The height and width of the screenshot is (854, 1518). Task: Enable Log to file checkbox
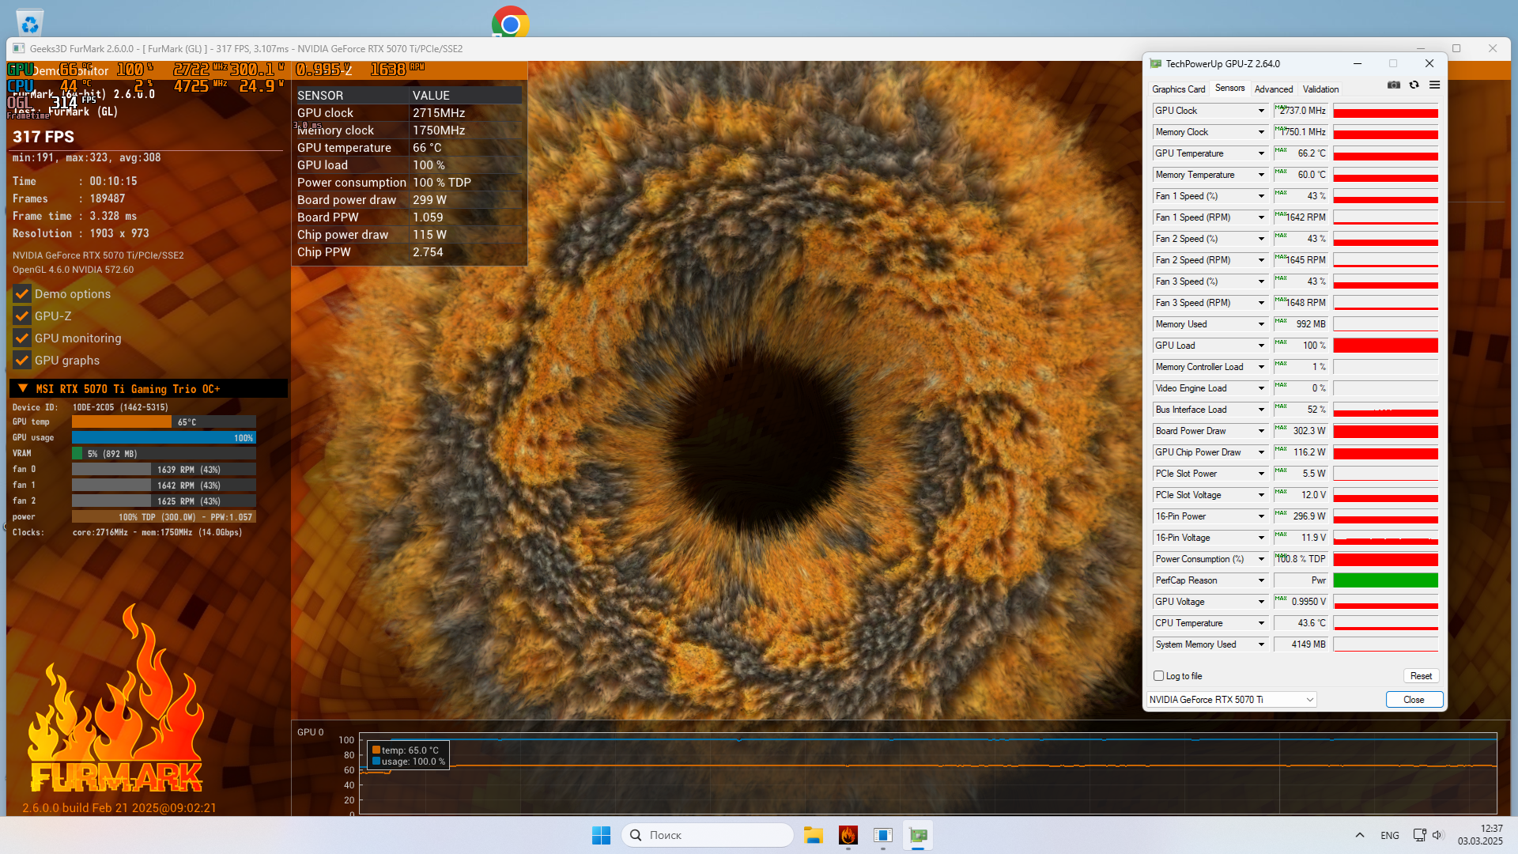pyautogui.click(x=1159, y=676)
